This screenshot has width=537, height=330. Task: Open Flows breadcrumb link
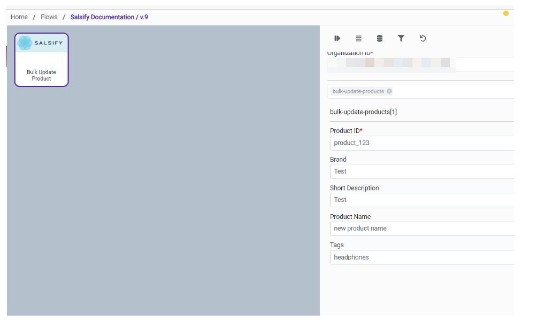(x=49, y=17)
